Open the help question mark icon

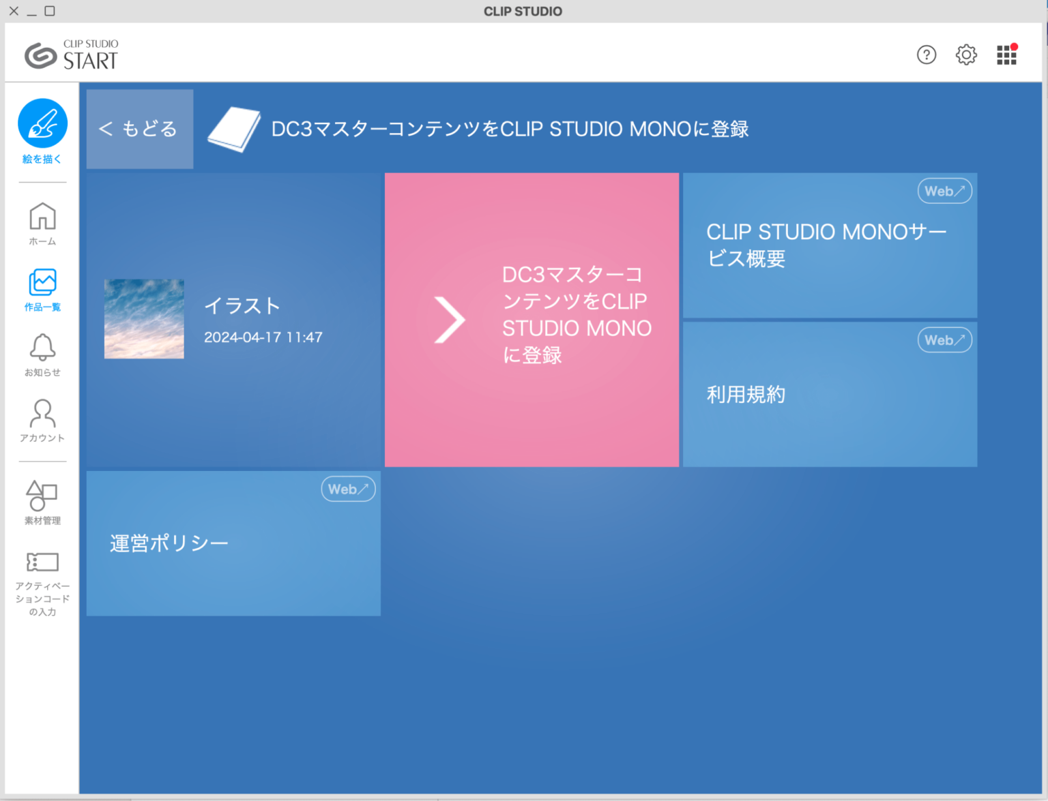click(926, 55)
